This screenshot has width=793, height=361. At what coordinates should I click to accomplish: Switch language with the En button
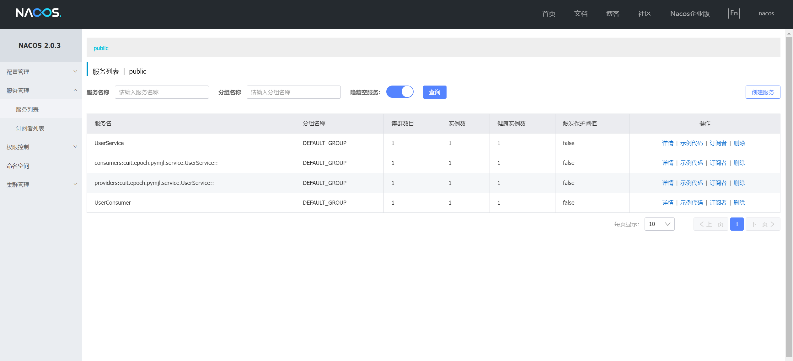pyautogui.click(x=734, y=13)
